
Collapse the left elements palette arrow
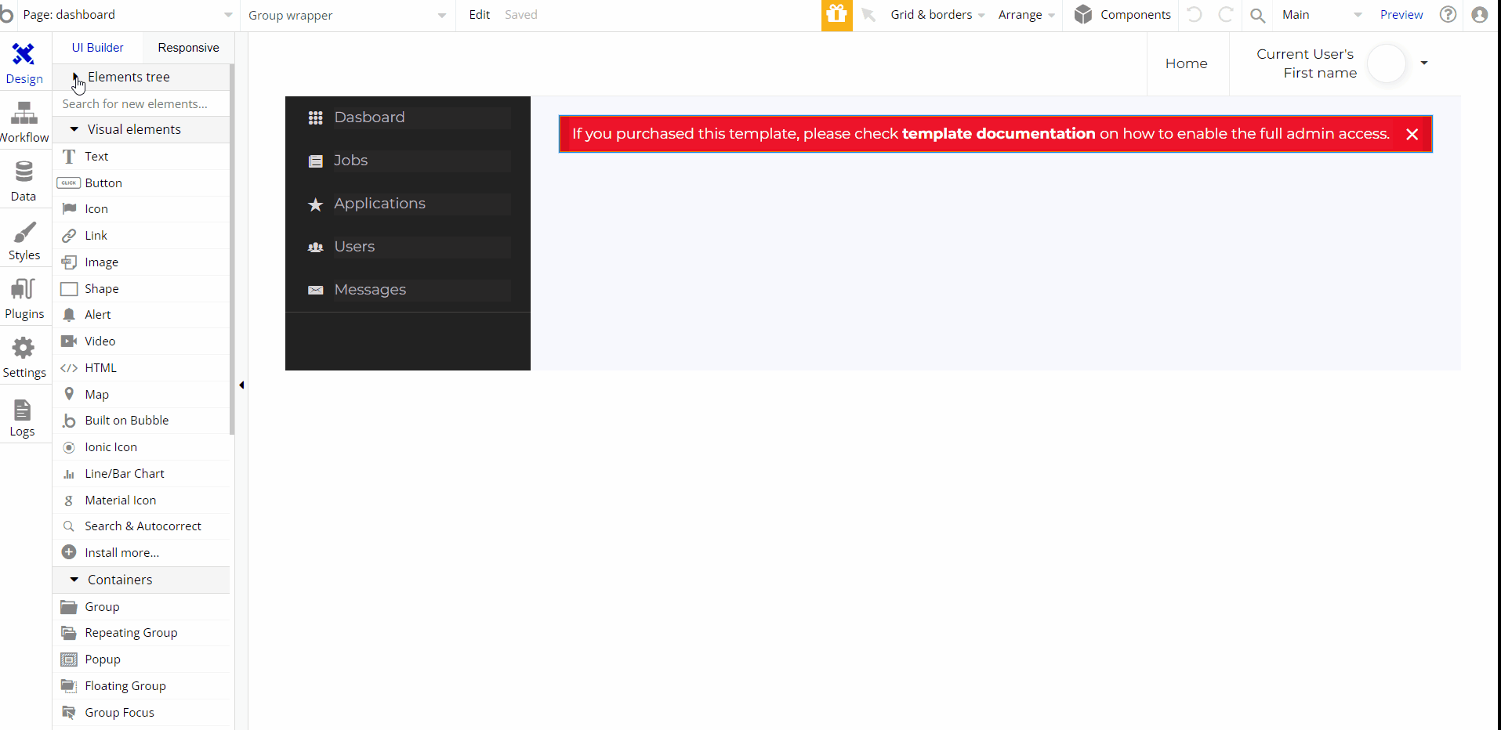pos(241,385)
